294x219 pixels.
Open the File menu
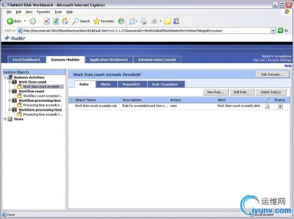click(x=9, y=12)
